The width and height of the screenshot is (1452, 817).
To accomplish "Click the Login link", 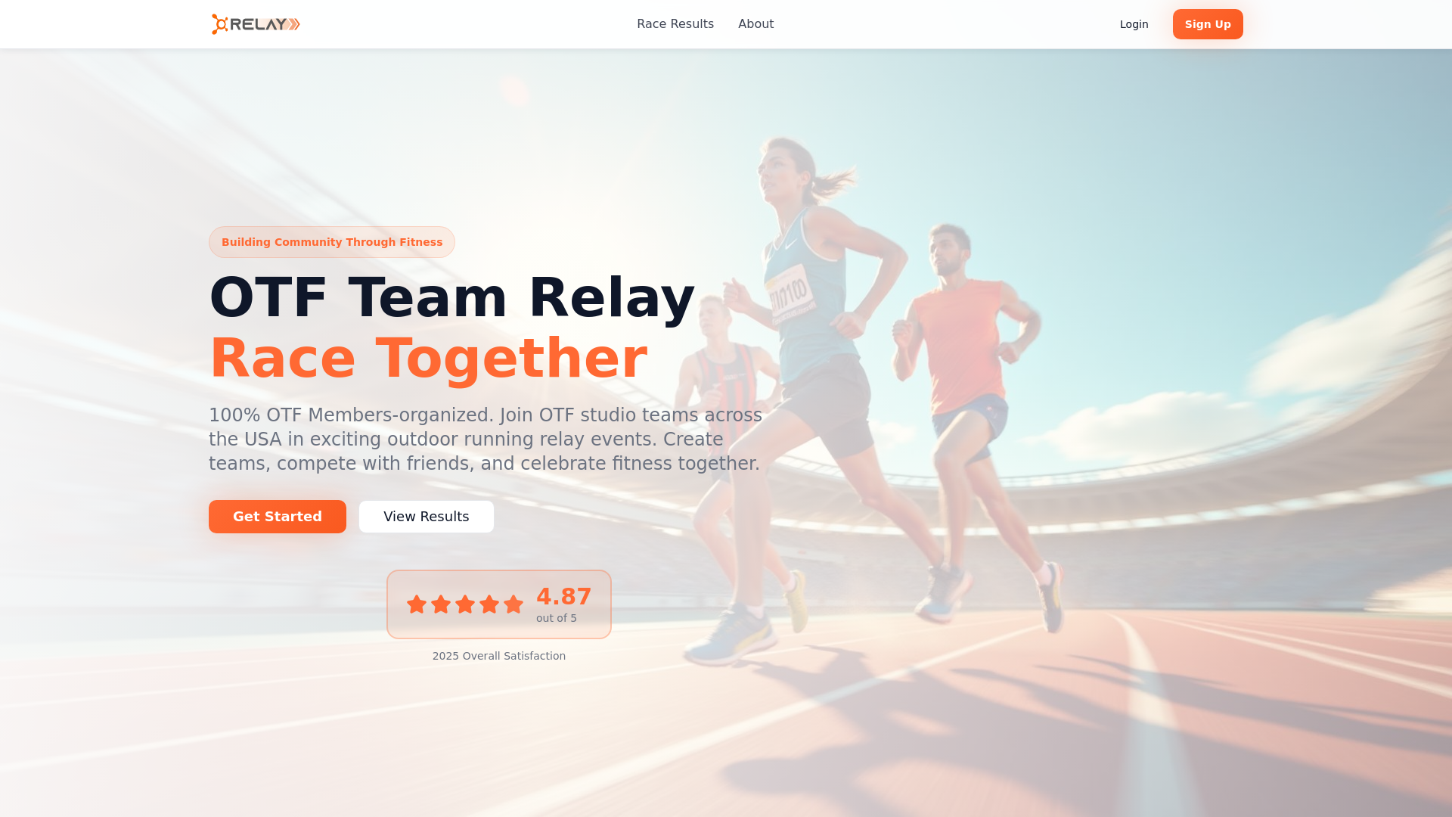I will (x=1134, y=24).
